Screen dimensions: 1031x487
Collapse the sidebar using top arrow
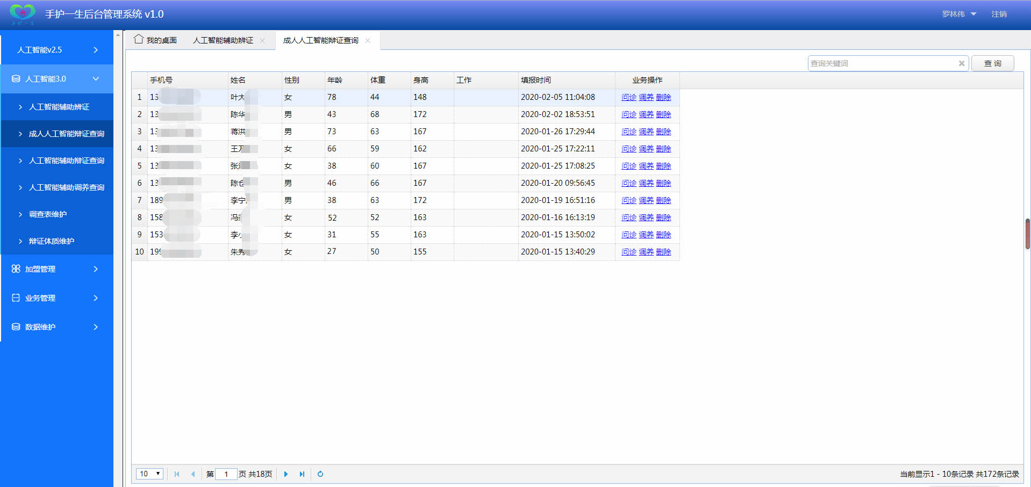(118, 35)
